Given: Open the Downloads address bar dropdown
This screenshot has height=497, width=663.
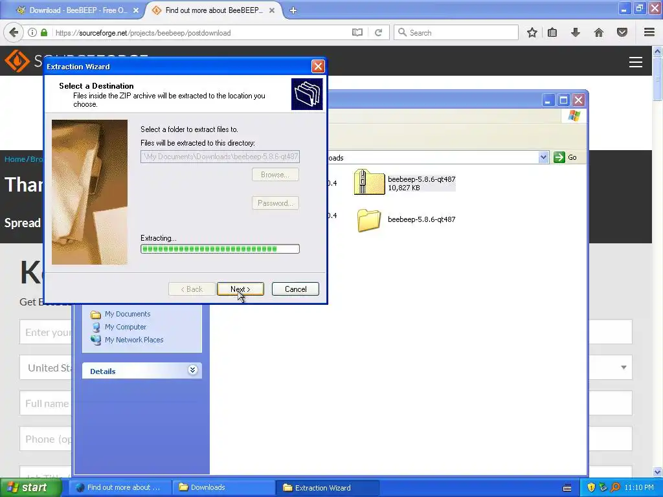Looking at the screenshot, I should click(543, 157).
